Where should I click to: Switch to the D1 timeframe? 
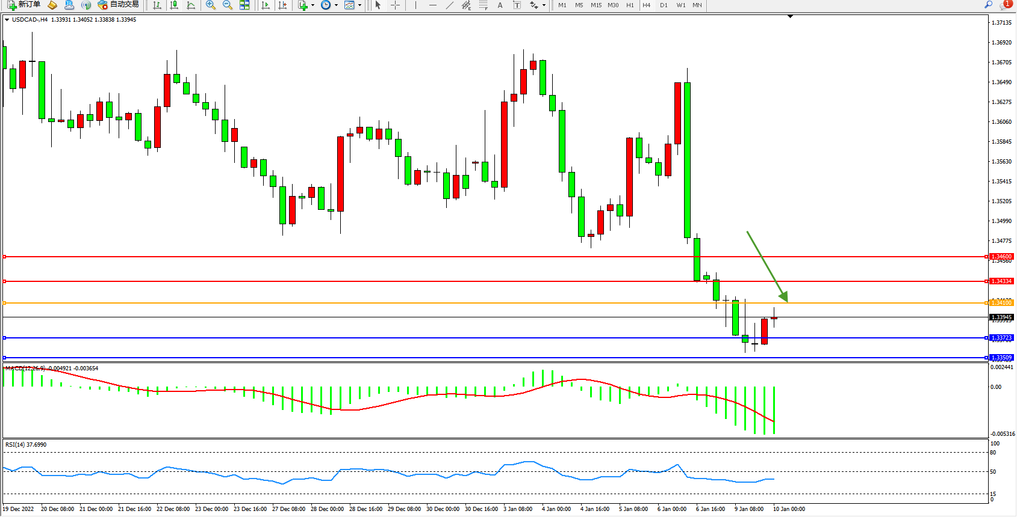coord(664,5)
